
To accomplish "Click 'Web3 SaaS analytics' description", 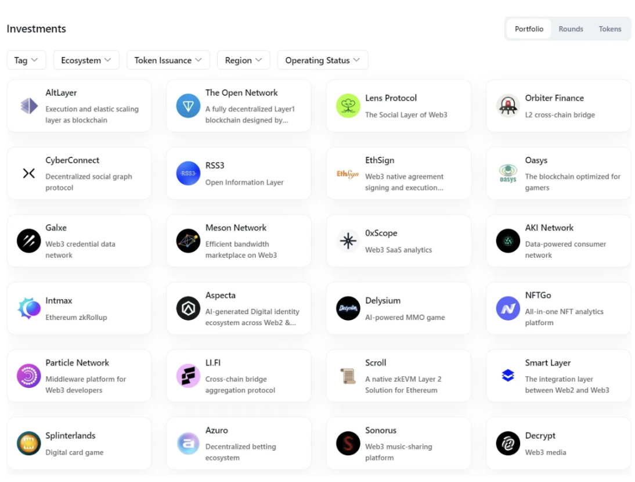I will 399,250.
